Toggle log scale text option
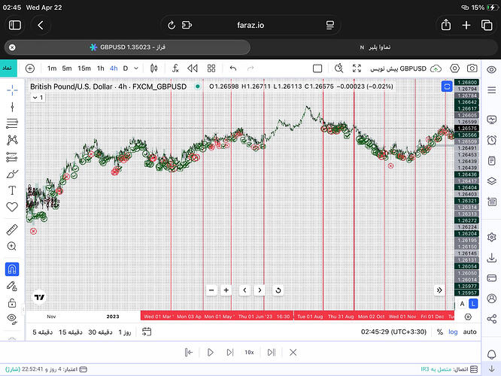 453,332
